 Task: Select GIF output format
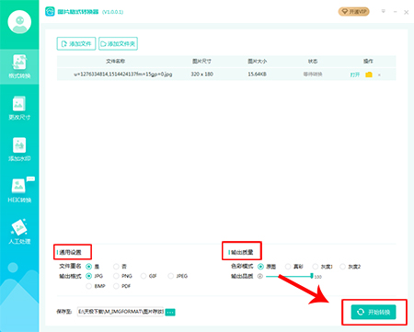click(144, 276)
